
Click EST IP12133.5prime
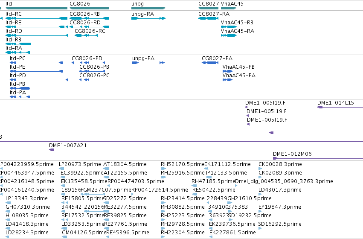(x=227, y=173)
